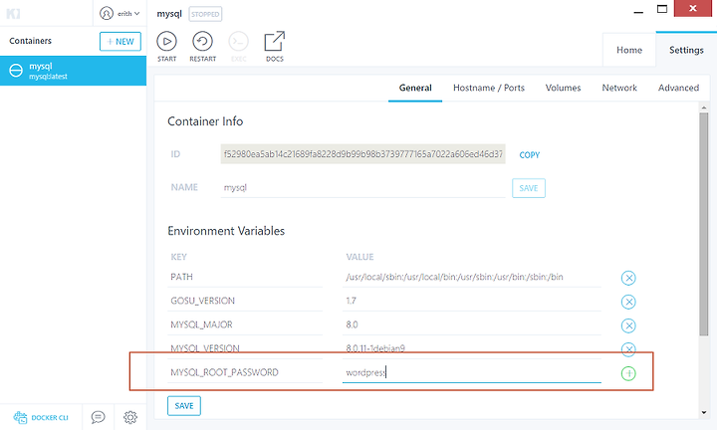Open the Network tab
This screenshot has width=717, height=430.
[x=619, y=88]
